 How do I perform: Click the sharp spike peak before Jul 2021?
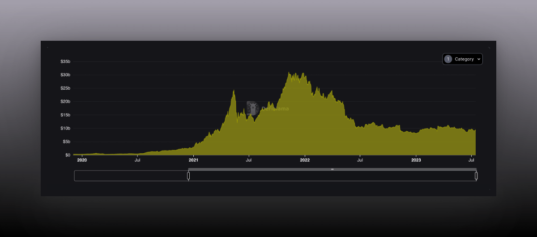click(x=234, y=91)
